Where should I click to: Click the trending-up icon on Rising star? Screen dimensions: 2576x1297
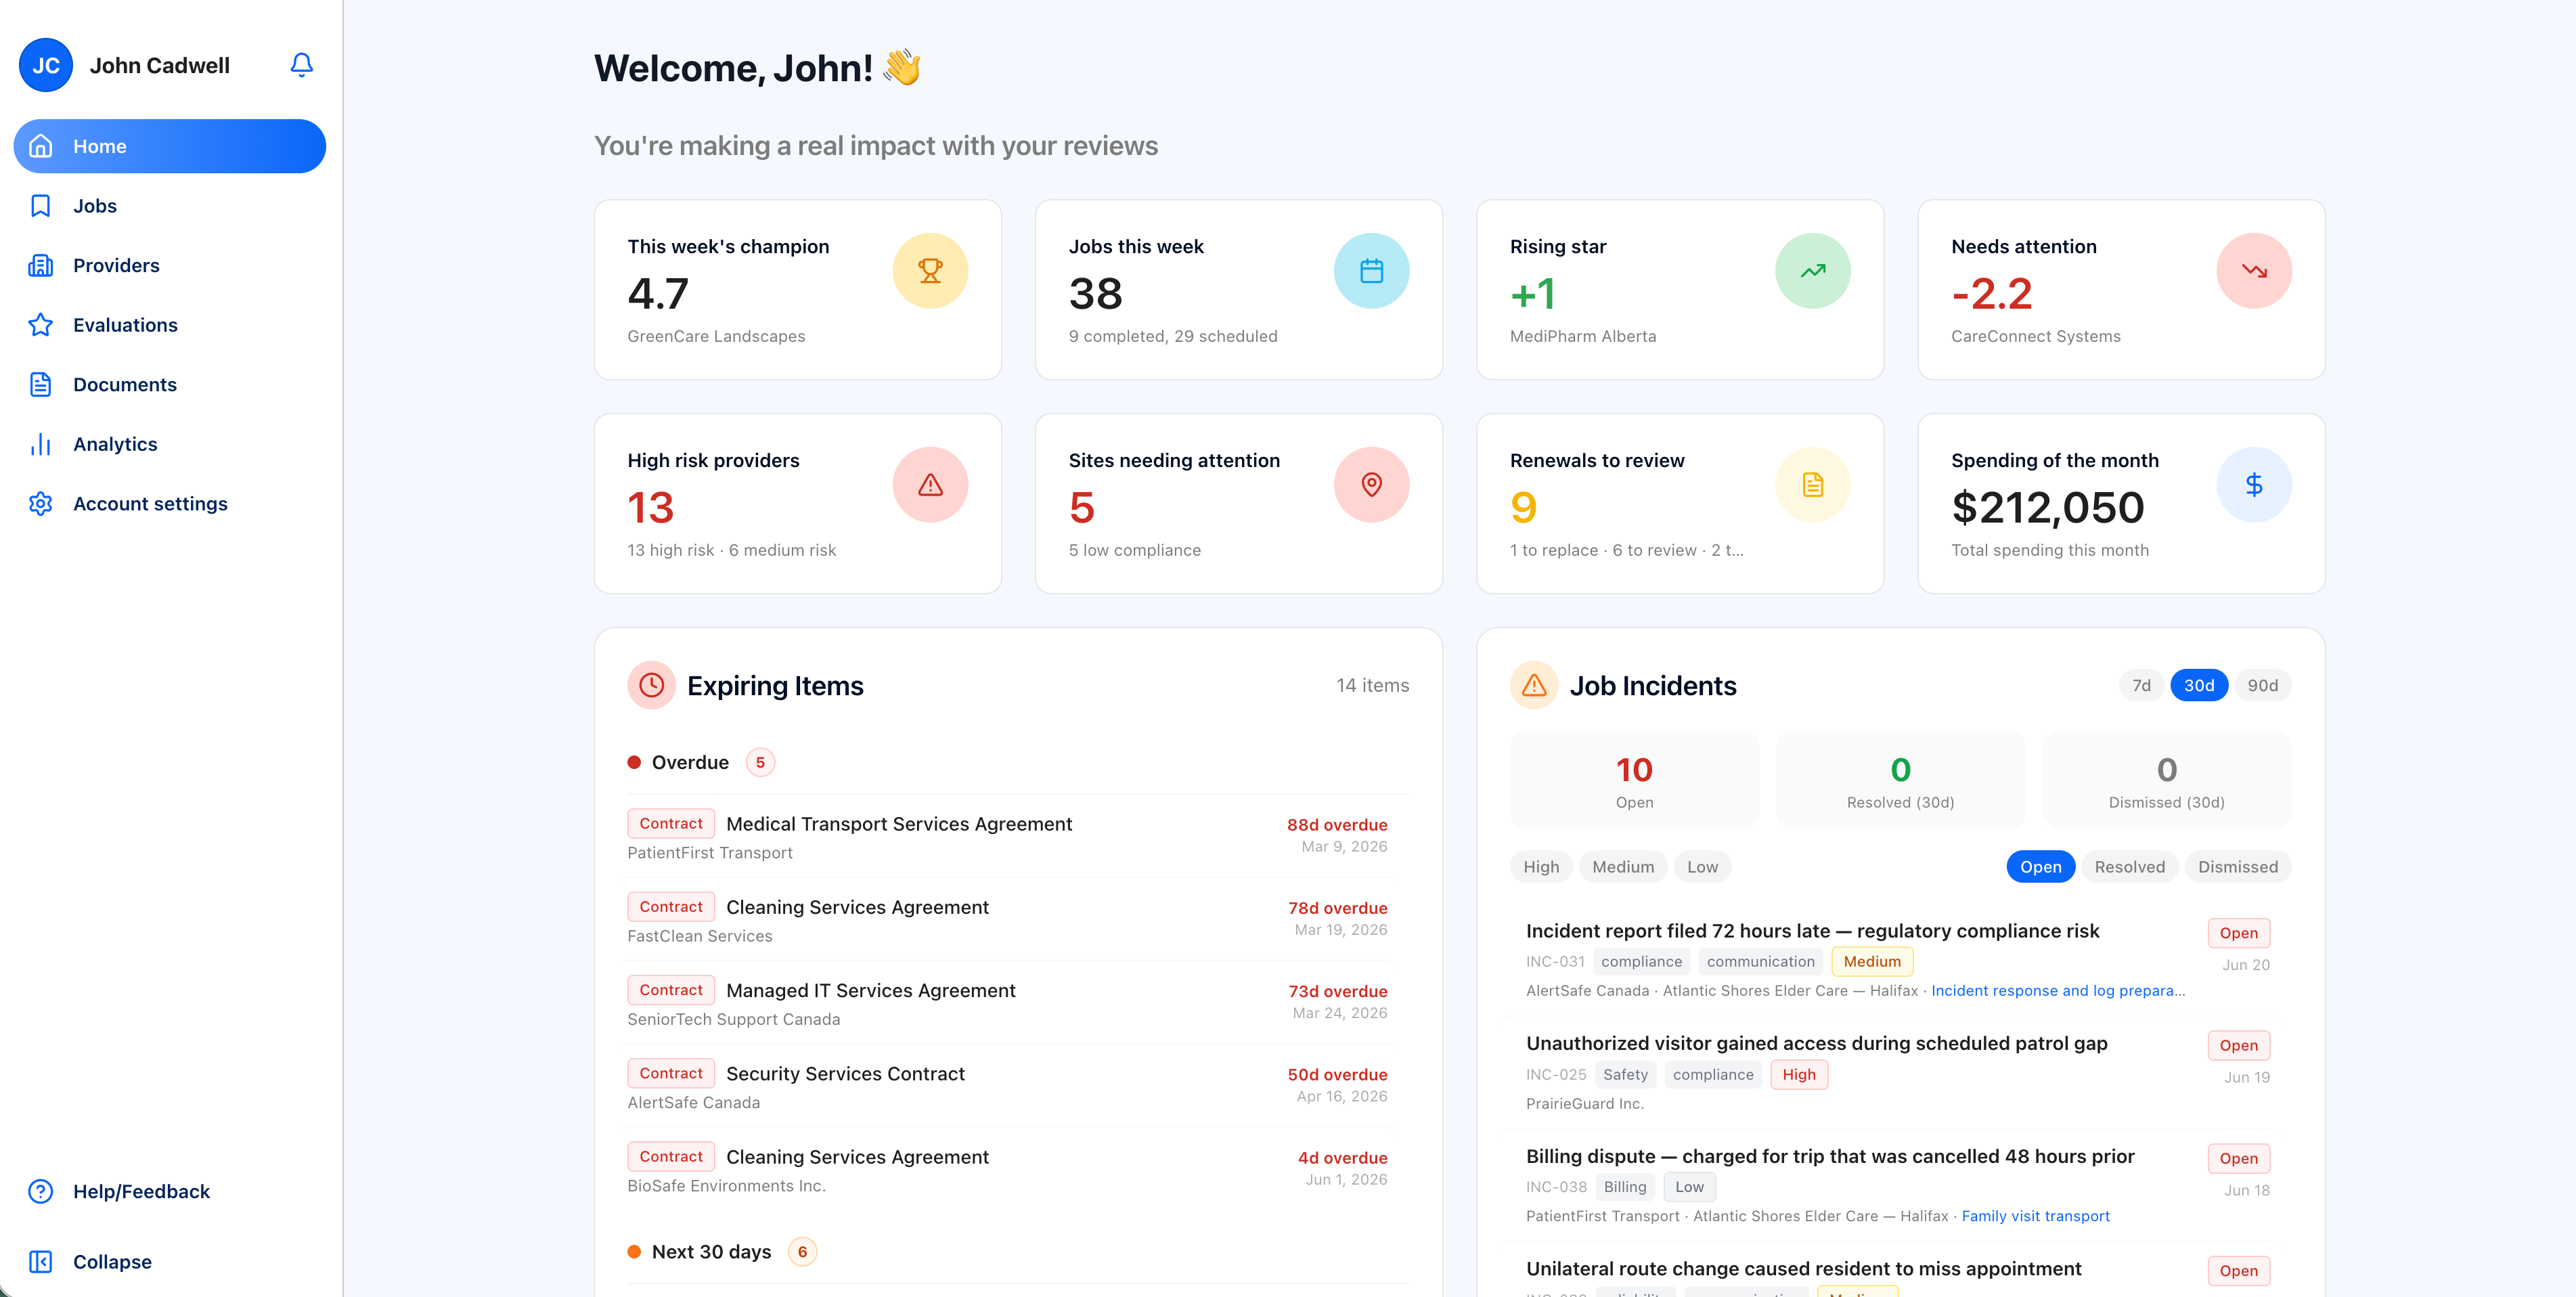1812,271
